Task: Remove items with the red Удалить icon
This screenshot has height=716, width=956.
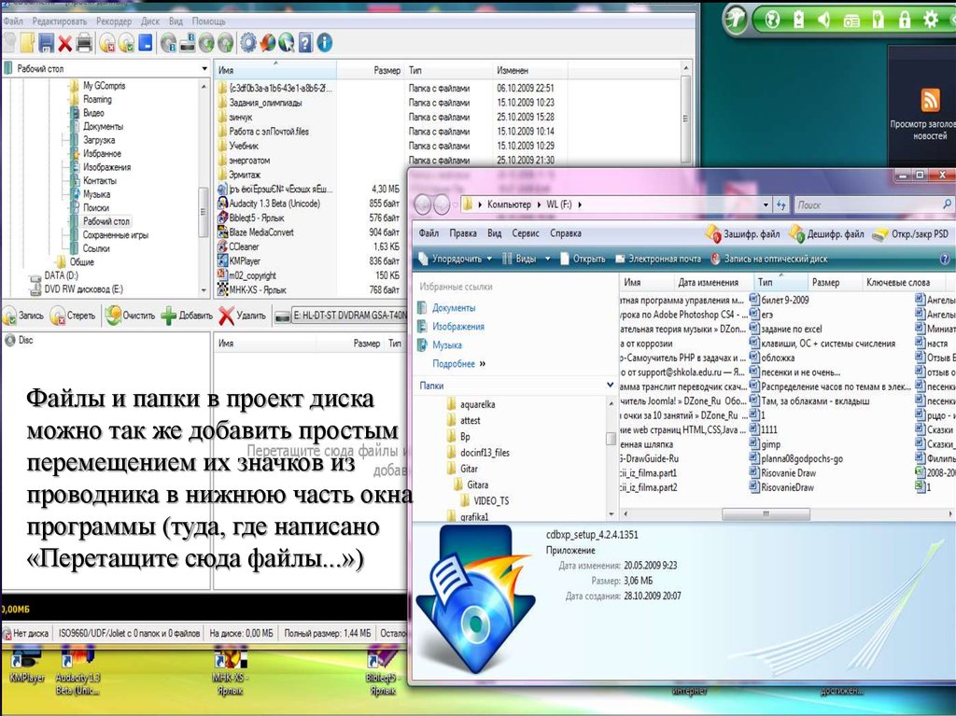Action: pyautogui.click(x=224, y=315)
